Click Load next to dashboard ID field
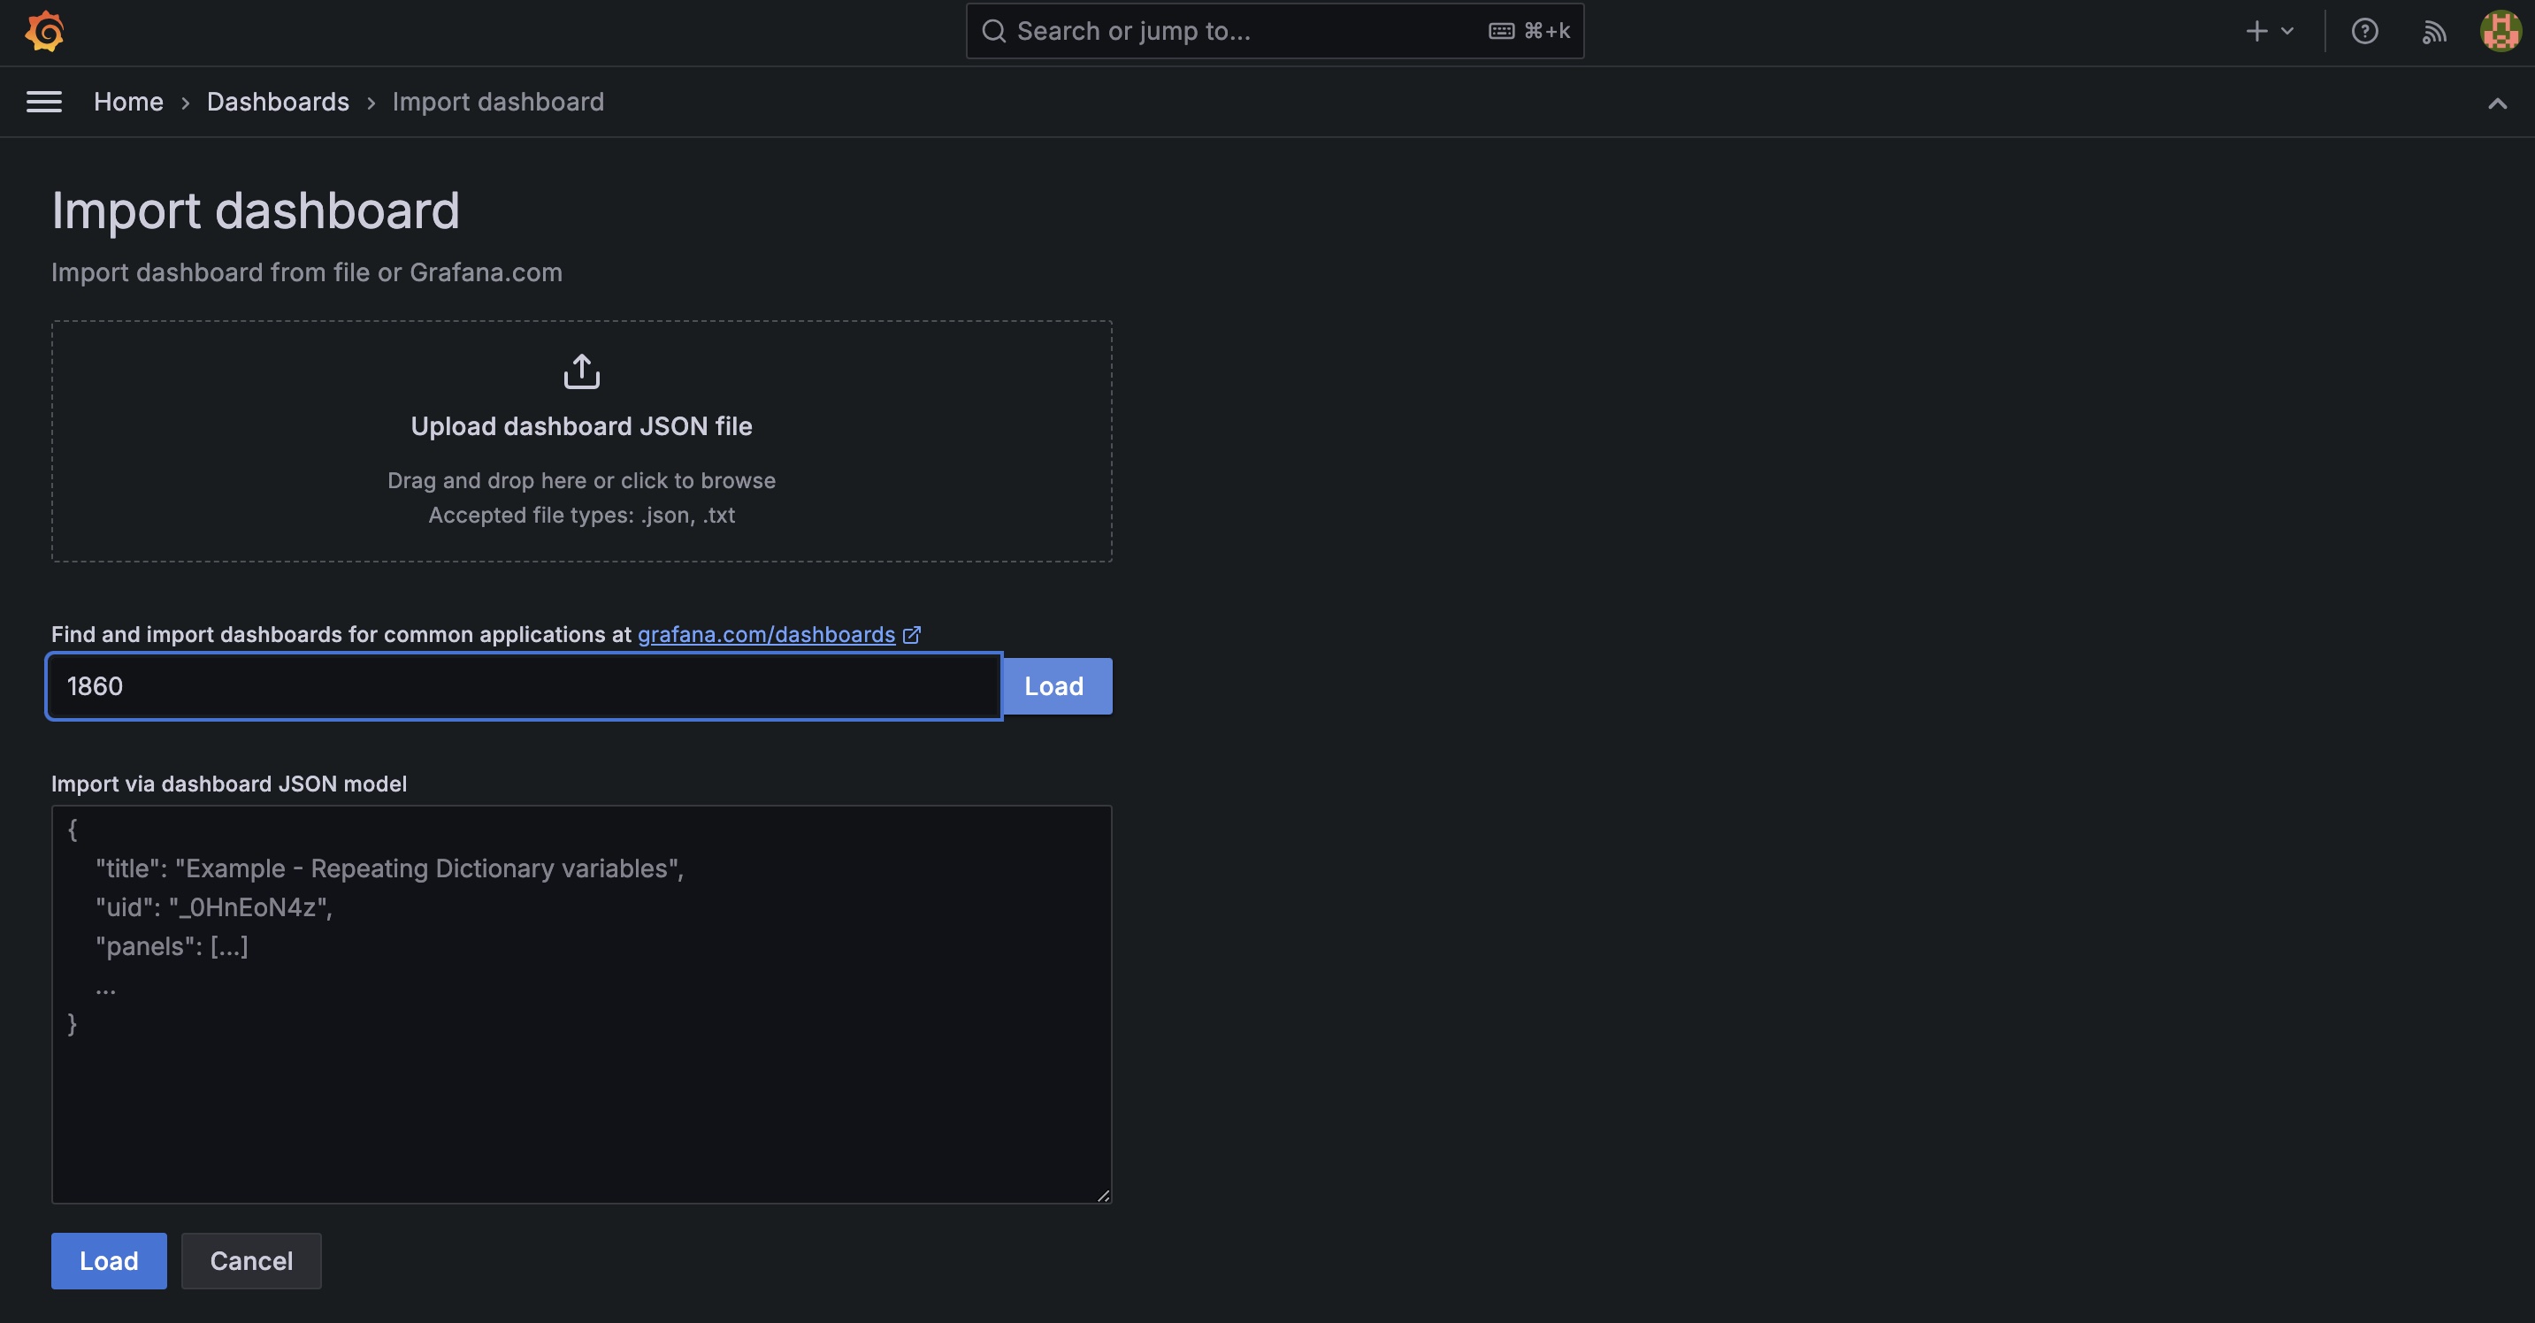 coord(1056,685)
